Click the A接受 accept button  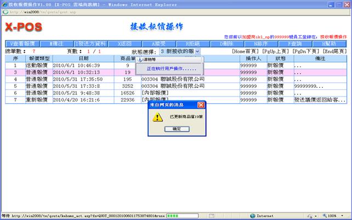coord(159,43)
